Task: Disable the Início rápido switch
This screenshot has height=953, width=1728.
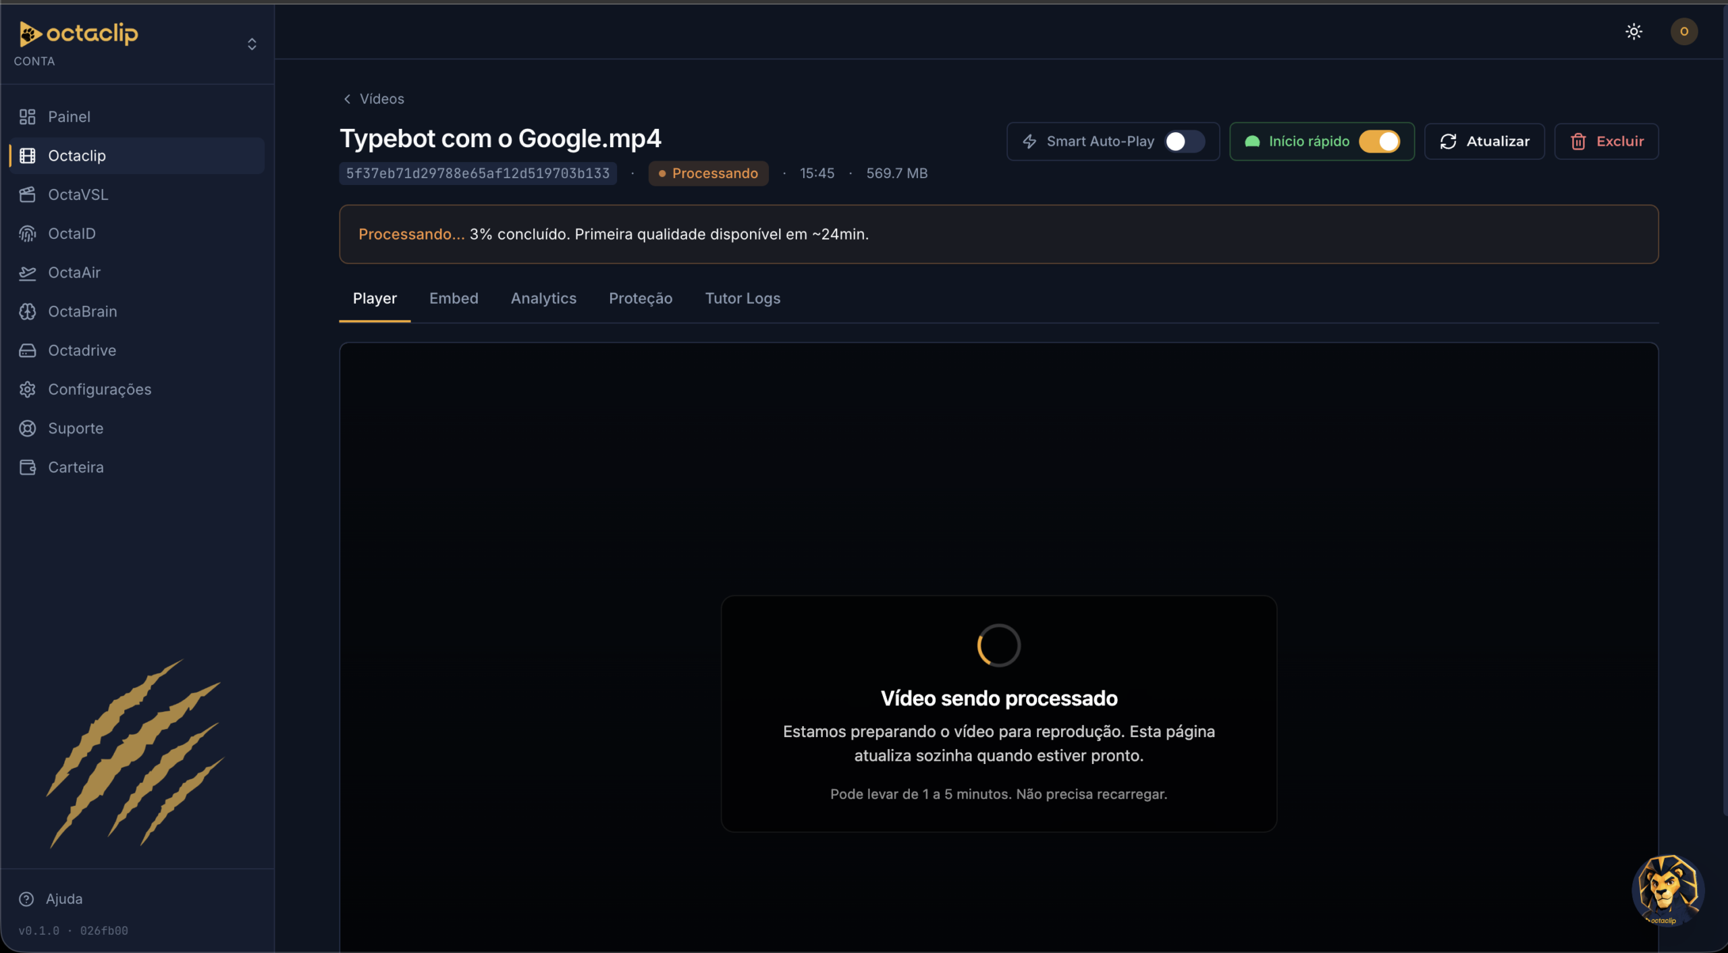Action: tap(1380, 142)
